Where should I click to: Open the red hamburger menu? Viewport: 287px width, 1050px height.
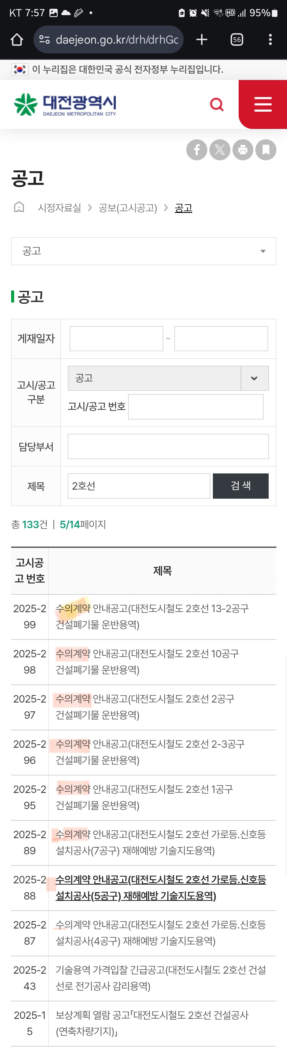(263, 104)
